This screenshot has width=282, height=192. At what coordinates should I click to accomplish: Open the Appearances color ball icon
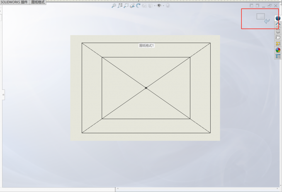278,50
